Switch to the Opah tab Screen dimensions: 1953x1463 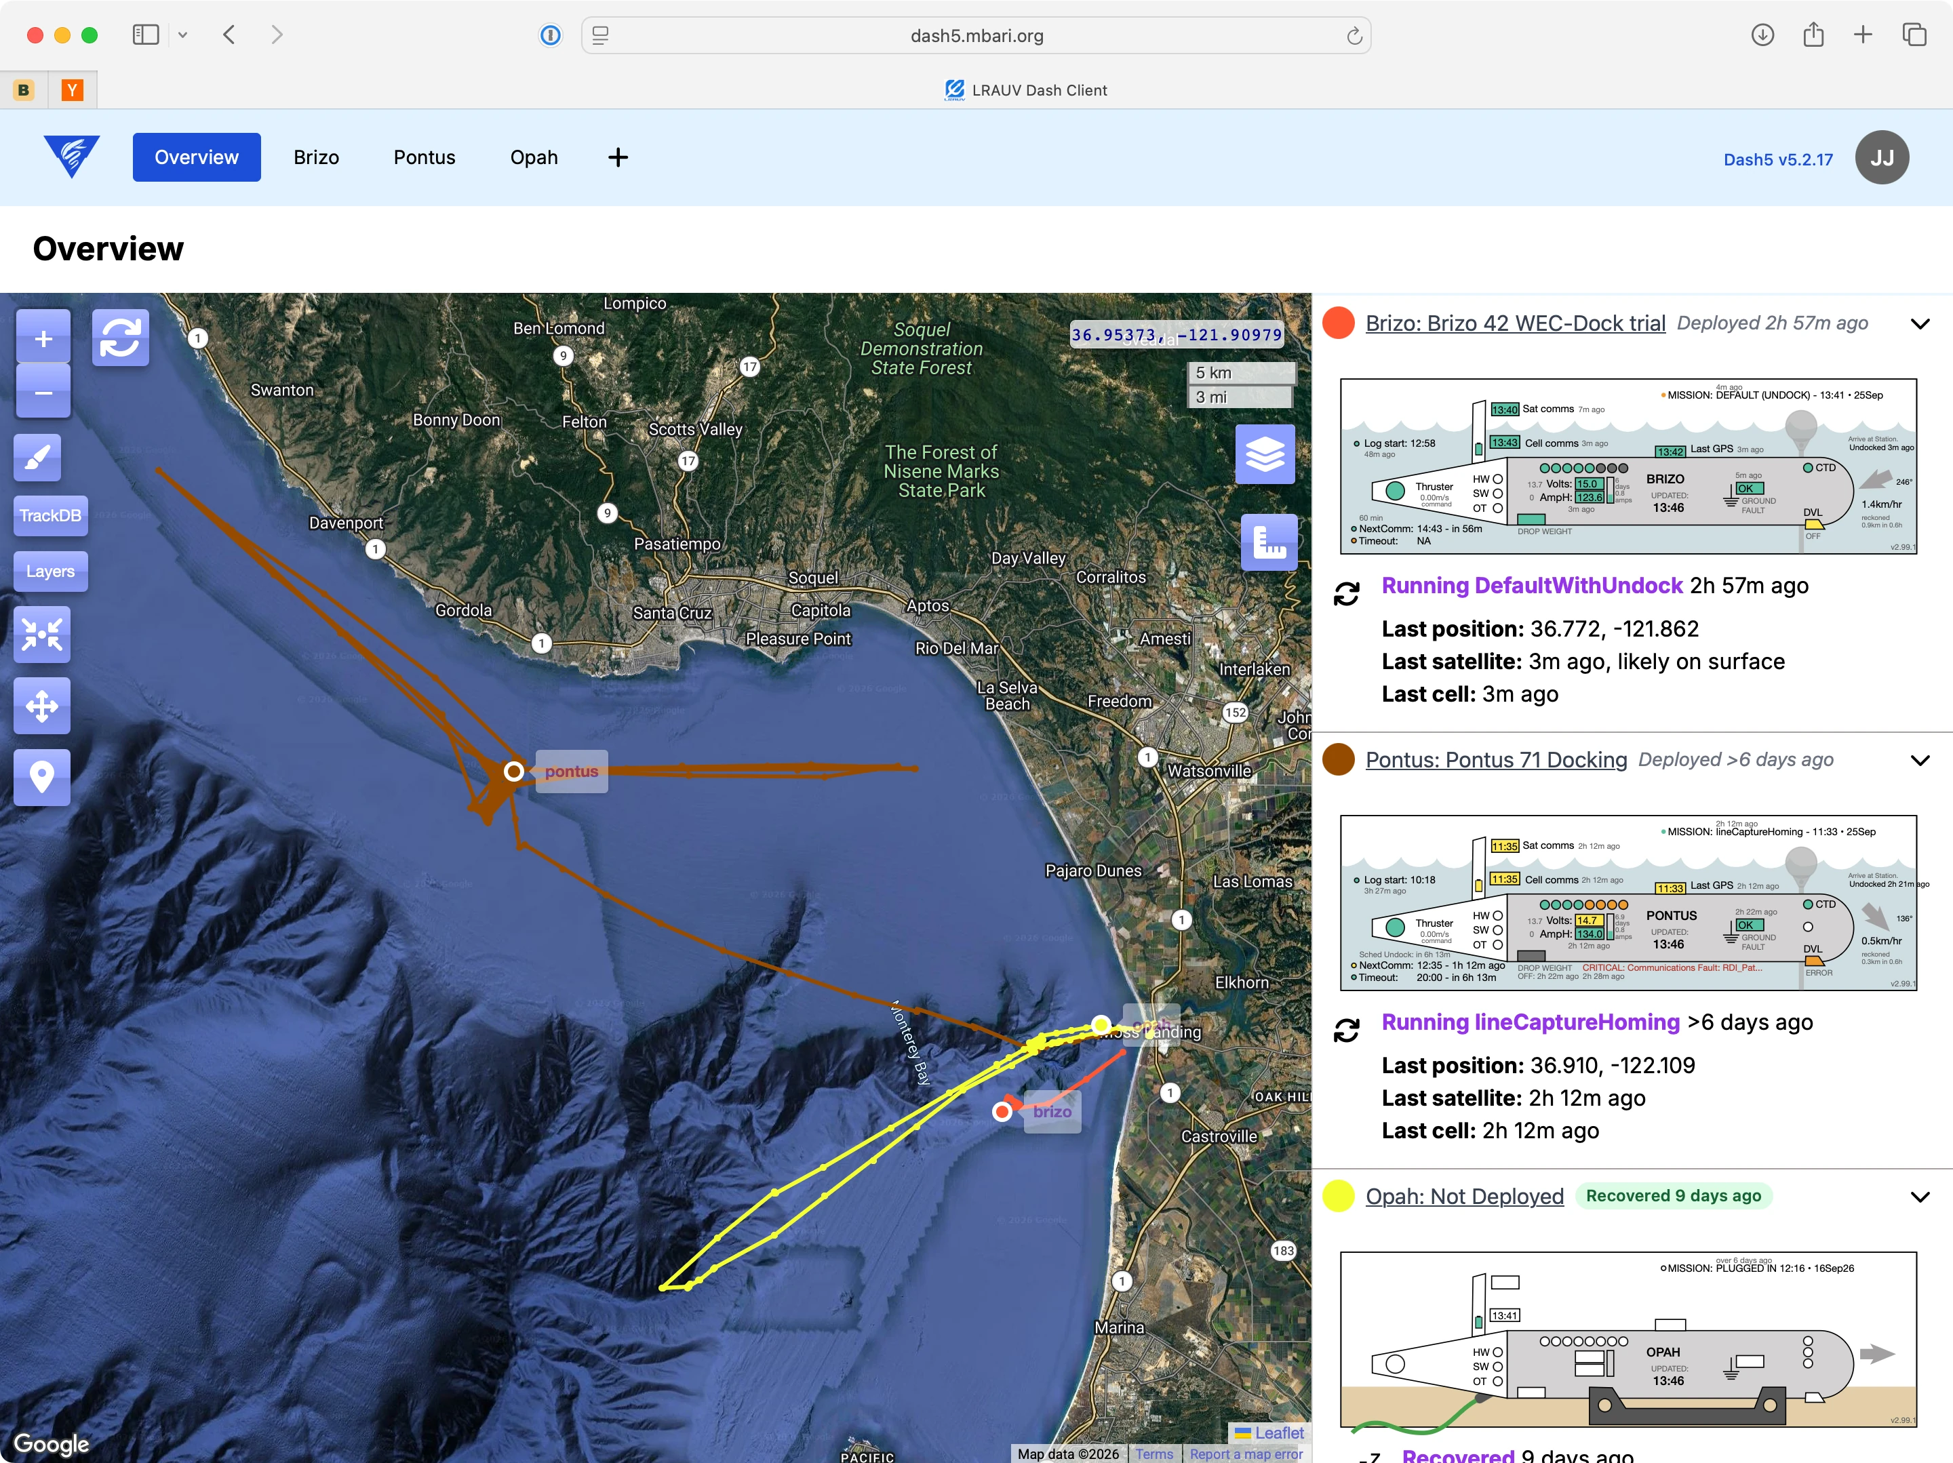point(534,157)
